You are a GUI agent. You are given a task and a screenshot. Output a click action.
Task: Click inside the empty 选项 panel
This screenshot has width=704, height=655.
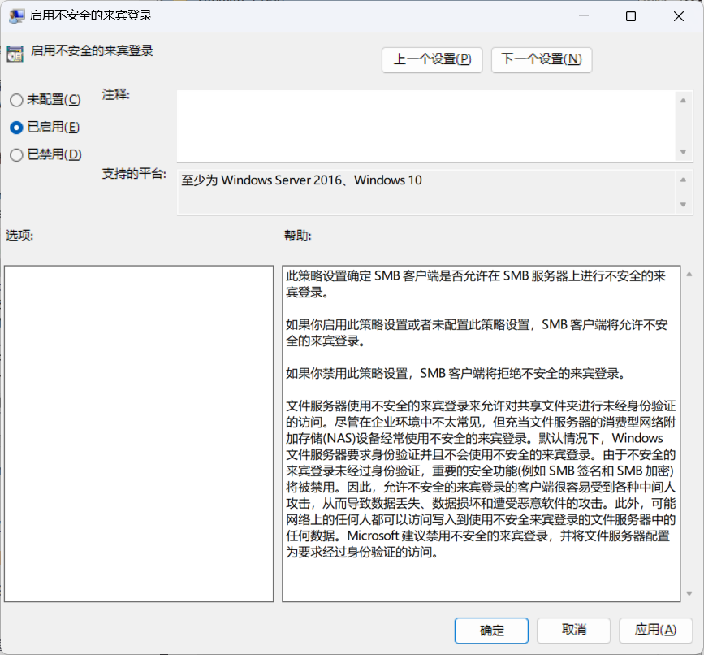(139, 433)
